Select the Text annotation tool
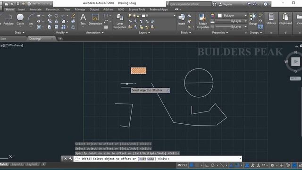The height and width of the screenshot is (170, 302). coord(83,20)
